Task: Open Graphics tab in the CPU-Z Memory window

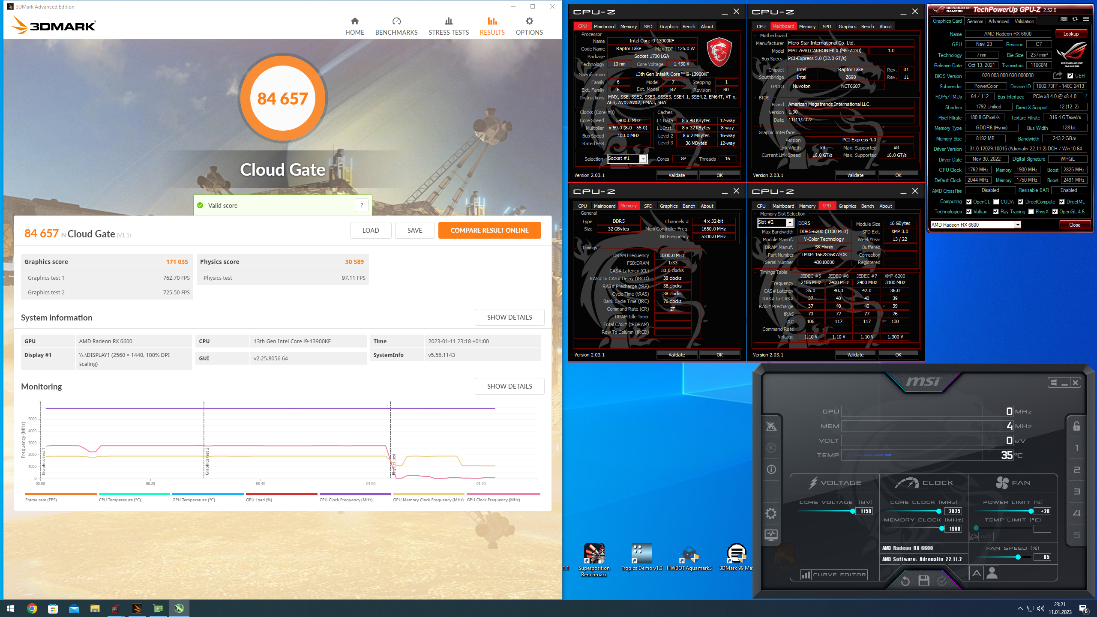Action: (668, 206)
